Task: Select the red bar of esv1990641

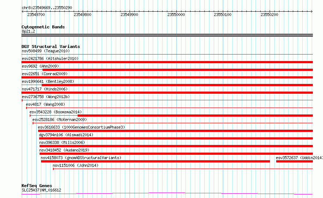Action: coord(177,85)
